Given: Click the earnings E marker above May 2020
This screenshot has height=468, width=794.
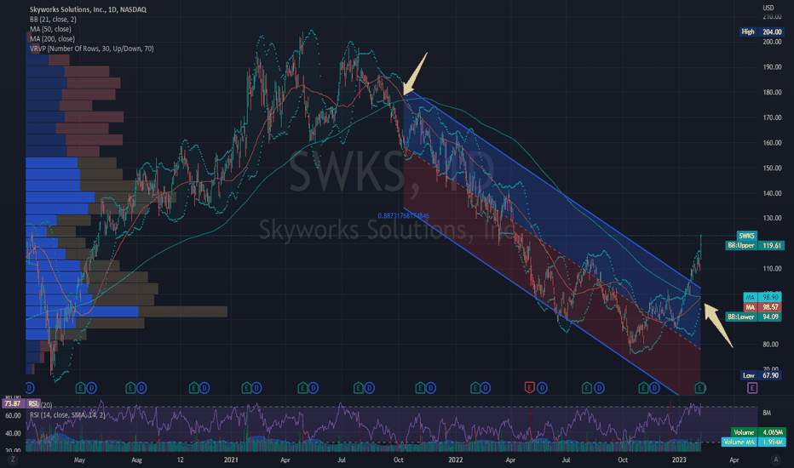Looking at the screenshot, I should coord(80,388).
